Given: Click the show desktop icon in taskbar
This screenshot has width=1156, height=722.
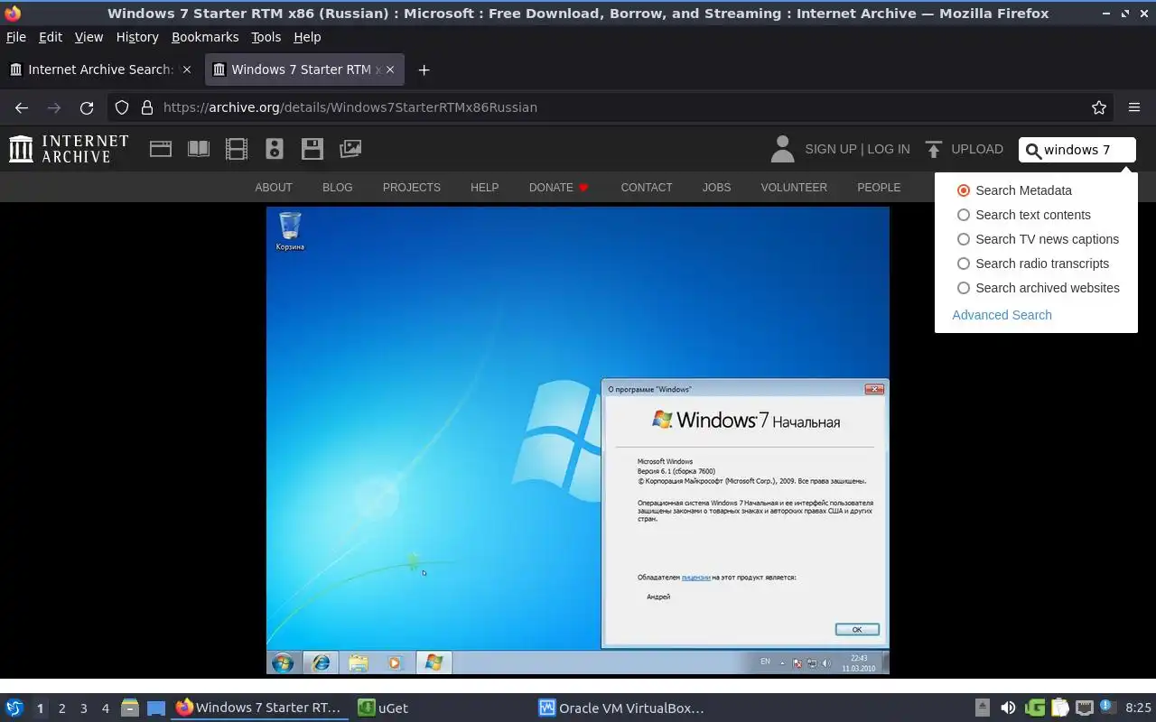Looking at the screenshot, I should tap(157, 708).
